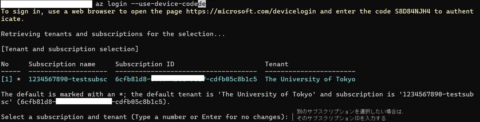Click the [Tenant and subscription selection] heading

[x=70, y=49]
